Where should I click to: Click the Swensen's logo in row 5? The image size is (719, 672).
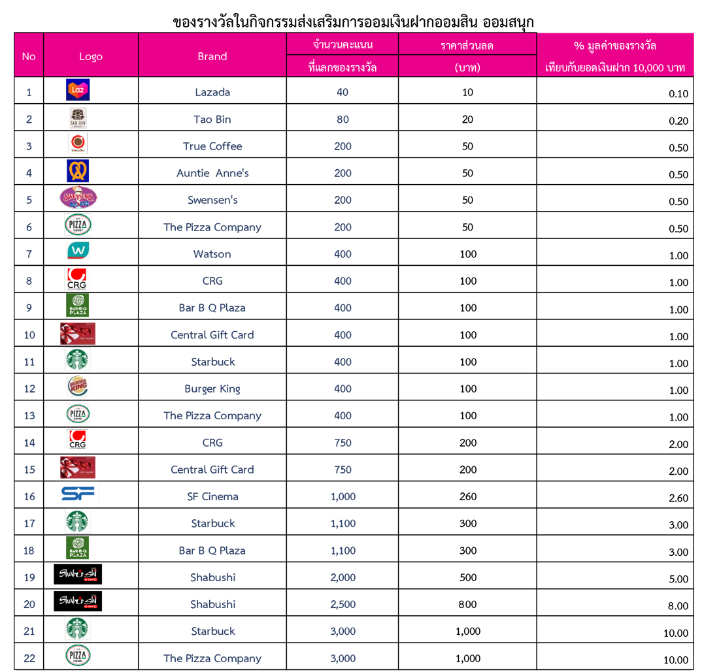tap(78, 198)
